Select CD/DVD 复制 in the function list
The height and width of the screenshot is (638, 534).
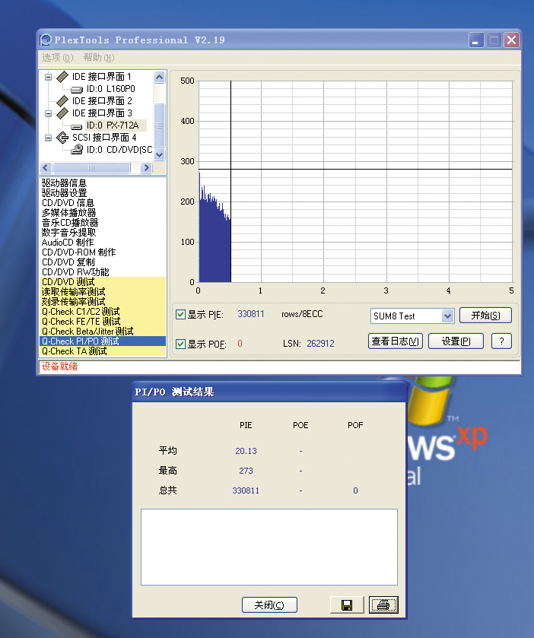pyautogui.click(x=103, y=262)
